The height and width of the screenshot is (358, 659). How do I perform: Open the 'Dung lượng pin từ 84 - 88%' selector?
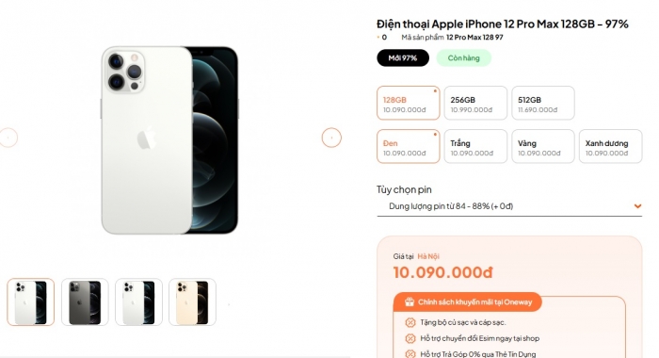click(509, 206)
